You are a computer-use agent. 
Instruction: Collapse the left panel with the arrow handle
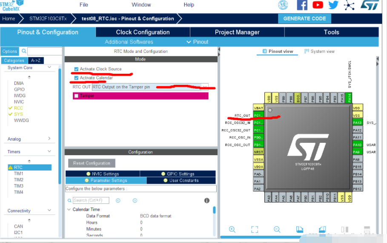point(219,52)
